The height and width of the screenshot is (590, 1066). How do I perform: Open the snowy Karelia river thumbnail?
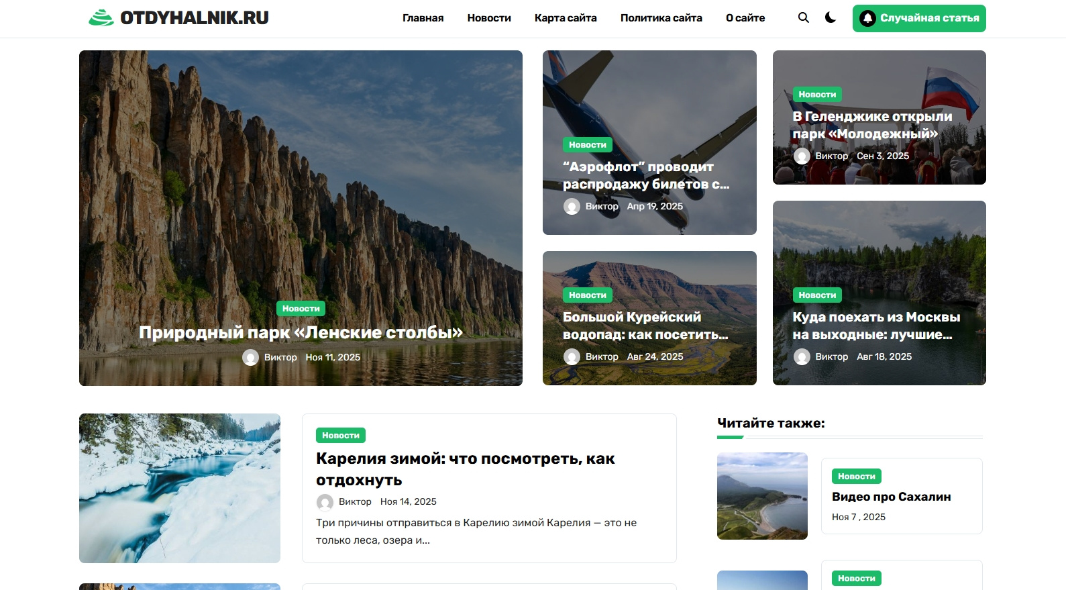point(180,488)
